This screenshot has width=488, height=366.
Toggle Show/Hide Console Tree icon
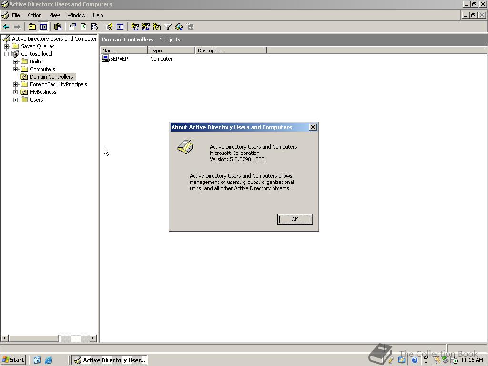43,27
